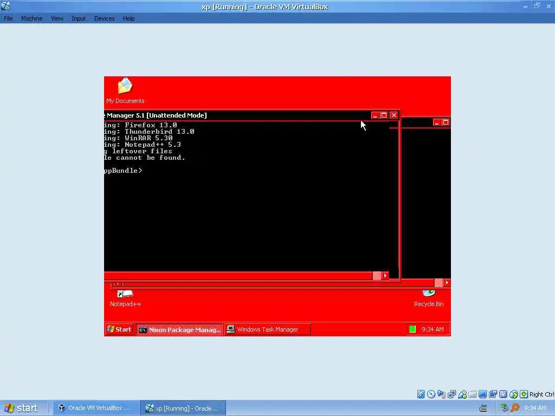This screenshot has width=555, height=416.
Task: Open the Machine menu
Action: pyautogui.click(x=31, y=18)
